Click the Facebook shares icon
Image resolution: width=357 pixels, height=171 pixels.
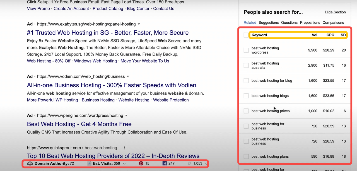pyautogui.click(x=164, y=163)
